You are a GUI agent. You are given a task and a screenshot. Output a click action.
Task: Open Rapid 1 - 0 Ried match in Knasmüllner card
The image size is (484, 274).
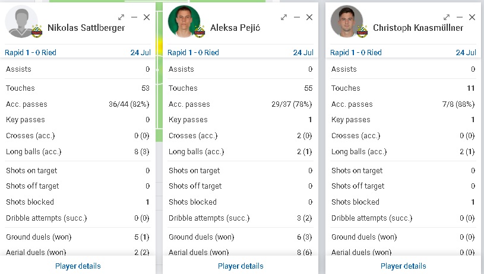(x=356, y=53)
